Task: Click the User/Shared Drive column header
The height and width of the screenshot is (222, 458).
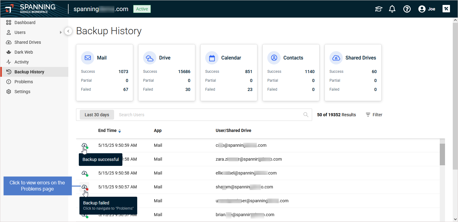Action: pos(233,130)
